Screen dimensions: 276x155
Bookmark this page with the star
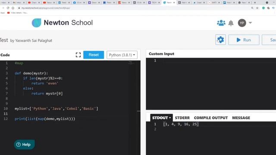point(257,8)
